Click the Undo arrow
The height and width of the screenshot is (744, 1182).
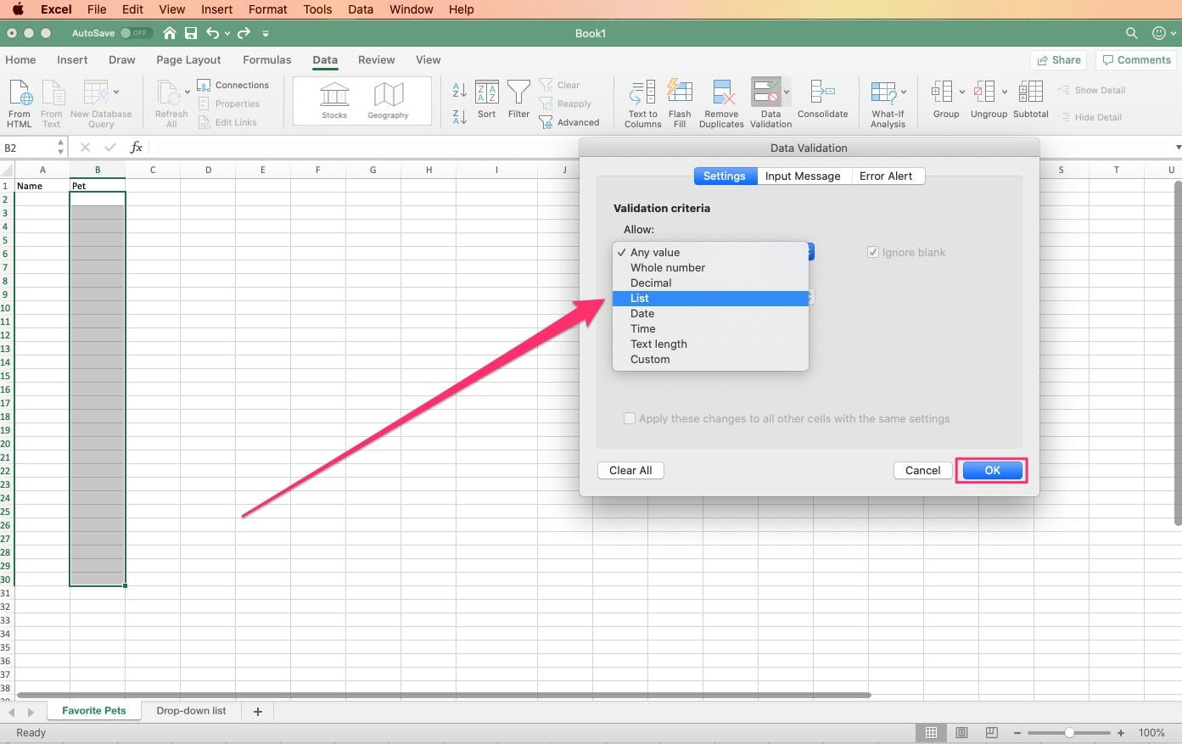coord(213,33)
